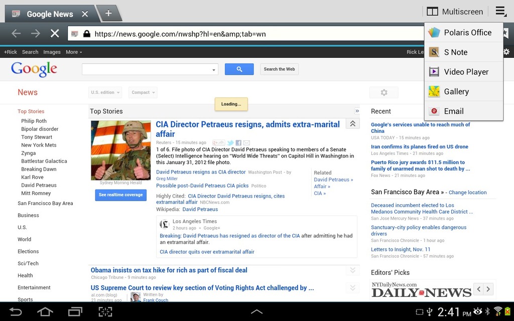Image resolution: width=514 pixels, height=321 pixels.
Task: Click the Change location link
Action: coord(467,193)
